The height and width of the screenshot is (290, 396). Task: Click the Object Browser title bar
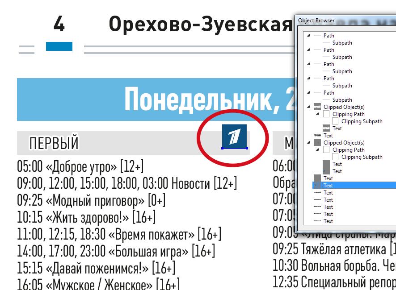coord(317,21)
